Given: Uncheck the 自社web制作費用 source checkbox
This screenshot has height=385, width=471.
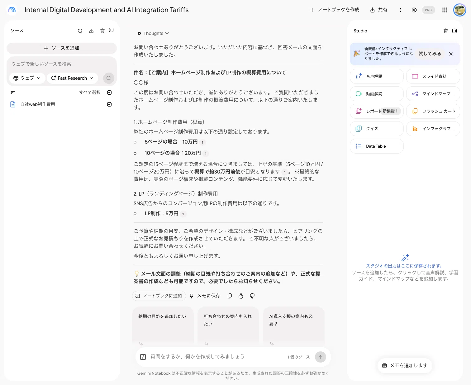Looking at the screenshot, I should pos(109,104).
